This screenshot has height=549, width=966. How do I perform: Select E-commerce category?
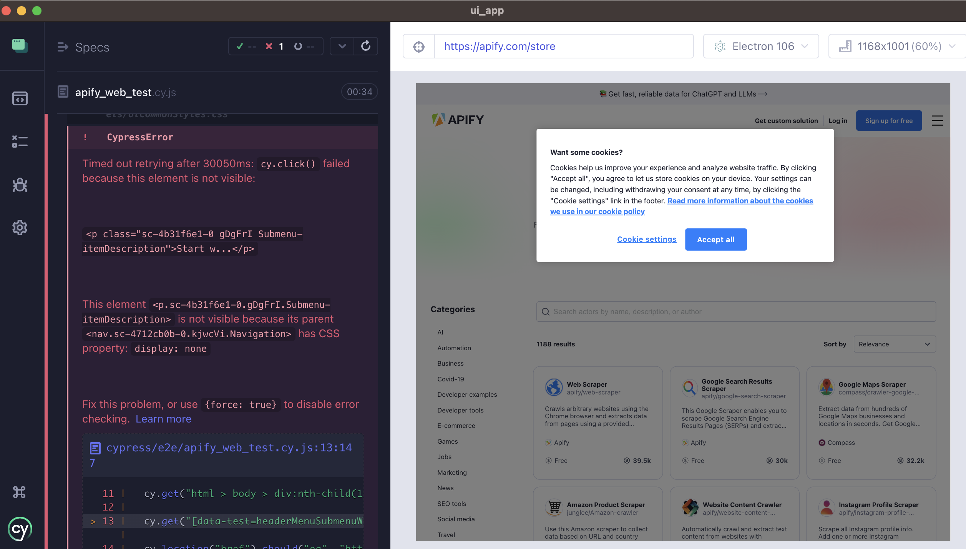click(456, 426)
